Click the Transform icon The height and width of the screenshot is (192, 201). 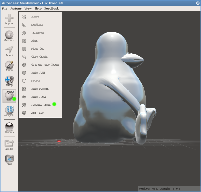click(x=24, y=33)
